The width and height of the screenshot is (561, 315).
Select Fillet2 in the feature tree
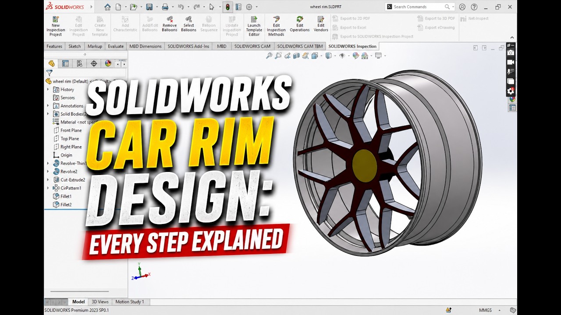62,205
